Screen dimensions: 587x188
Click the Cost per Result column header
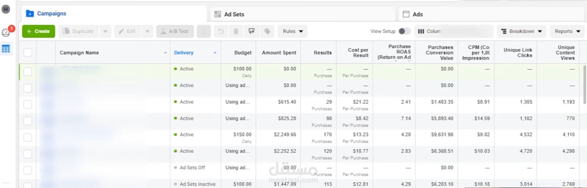pyautogui.click(x=358, y=53)
